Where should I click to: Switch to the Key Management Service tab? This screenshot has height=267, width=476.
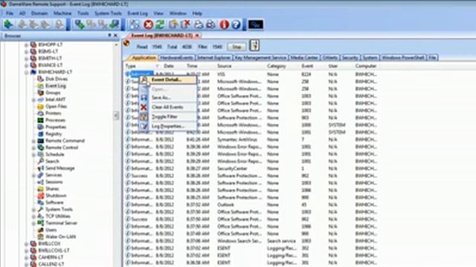[x=260, y=58]
